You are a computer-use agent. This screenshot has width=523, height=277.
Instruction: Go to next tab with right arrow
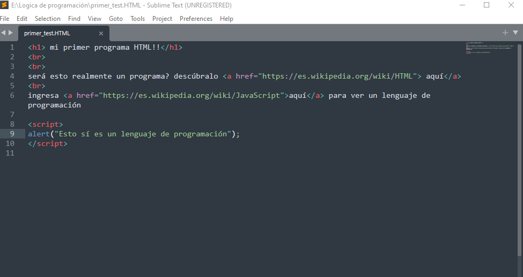[x=11, y=33]
